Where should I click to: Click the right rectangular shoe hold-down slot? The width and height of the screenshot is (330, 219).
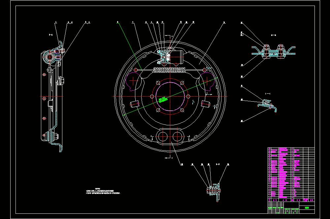206,104
